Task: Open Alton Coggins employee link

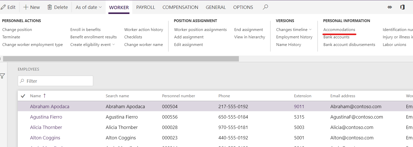Action: (45, 138)
